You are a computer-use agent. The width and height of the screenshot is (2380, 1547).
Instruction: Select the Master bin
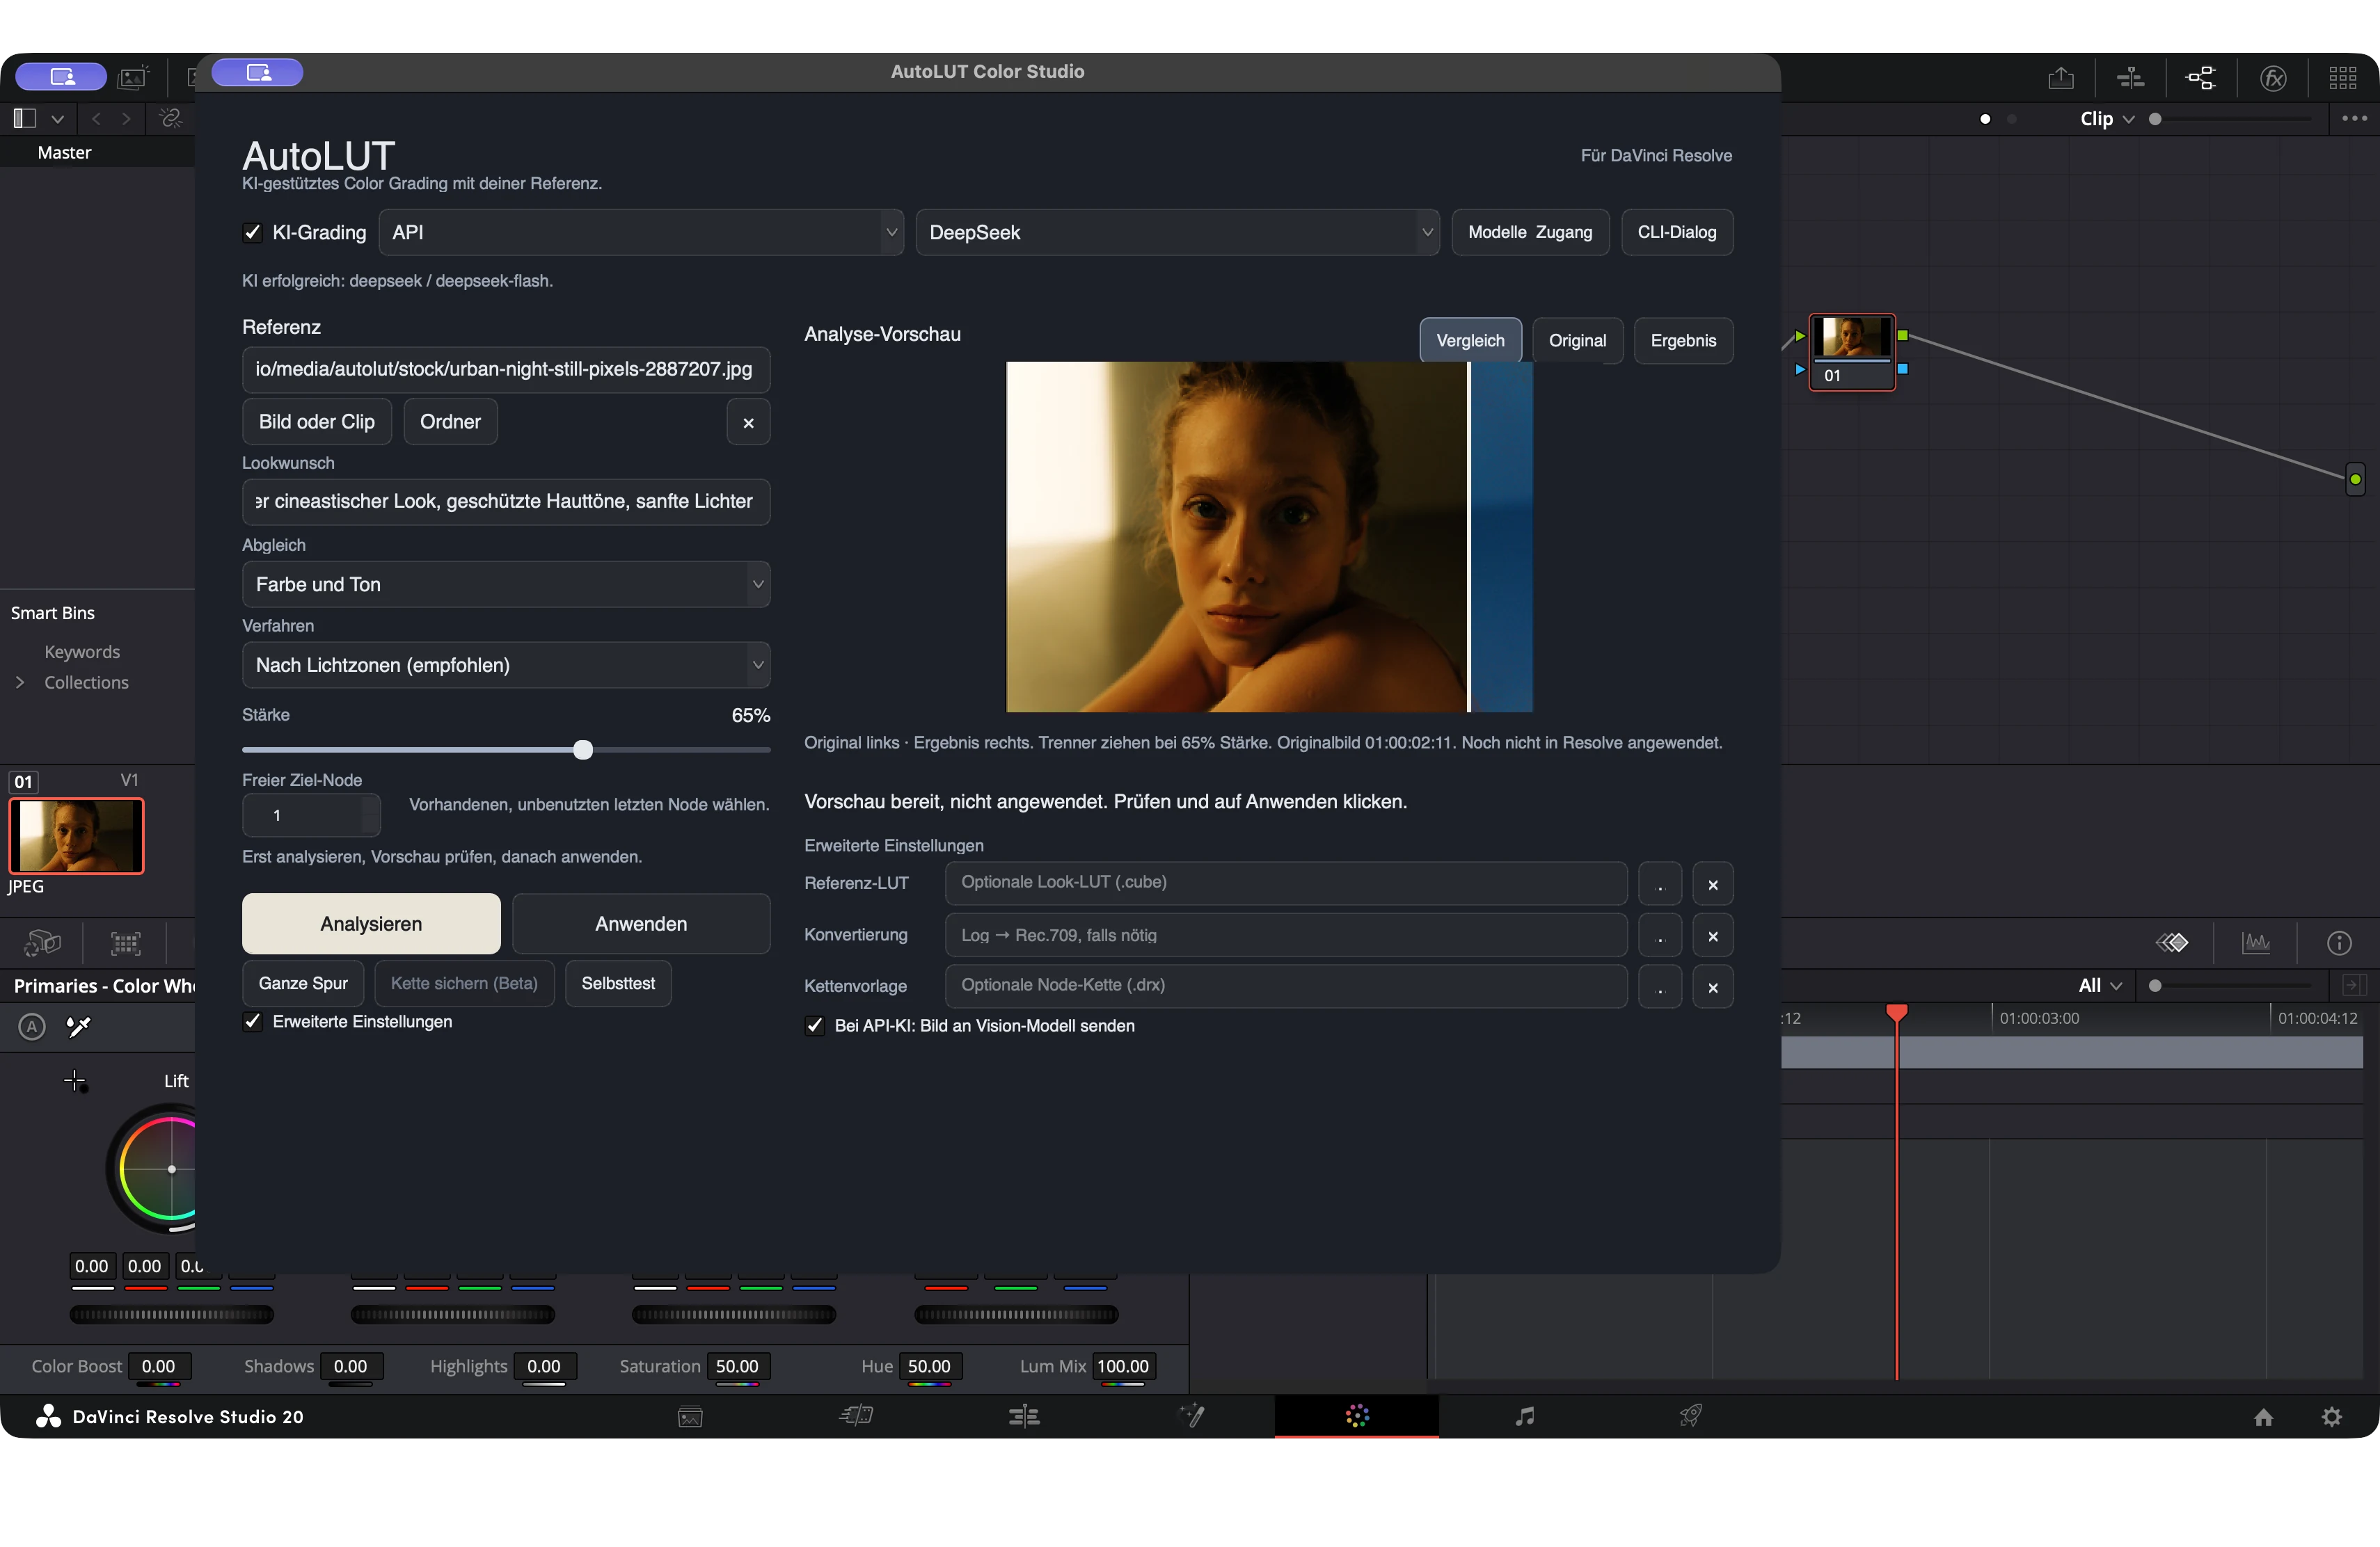[64, 153]
